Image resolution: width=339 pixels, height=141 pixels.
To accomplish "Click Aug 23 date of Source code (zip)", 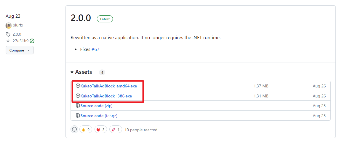I will (319, 106).
